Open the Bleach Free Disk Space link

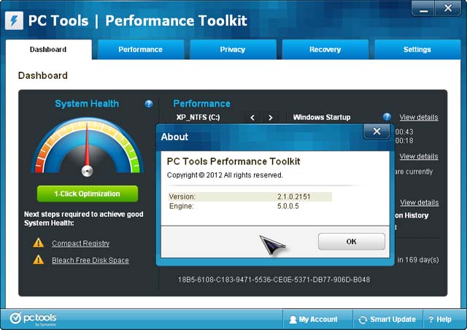coord(90,260)
